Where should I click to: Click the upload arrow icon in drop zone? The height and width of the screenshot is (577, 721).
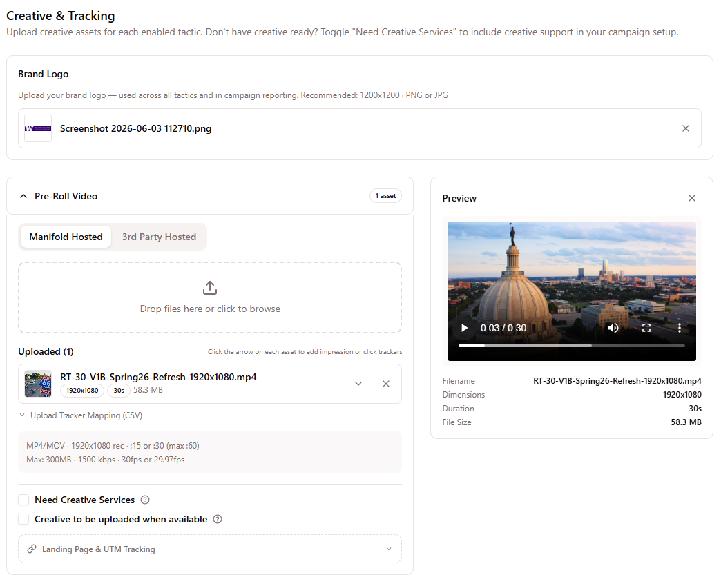tap(210, 288)
